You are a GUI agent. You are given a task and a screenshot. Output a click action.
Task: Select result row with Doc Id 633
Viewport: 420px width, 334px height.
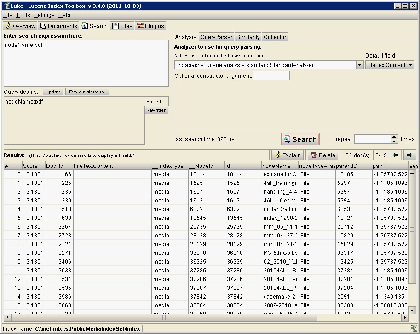(206, 218)
